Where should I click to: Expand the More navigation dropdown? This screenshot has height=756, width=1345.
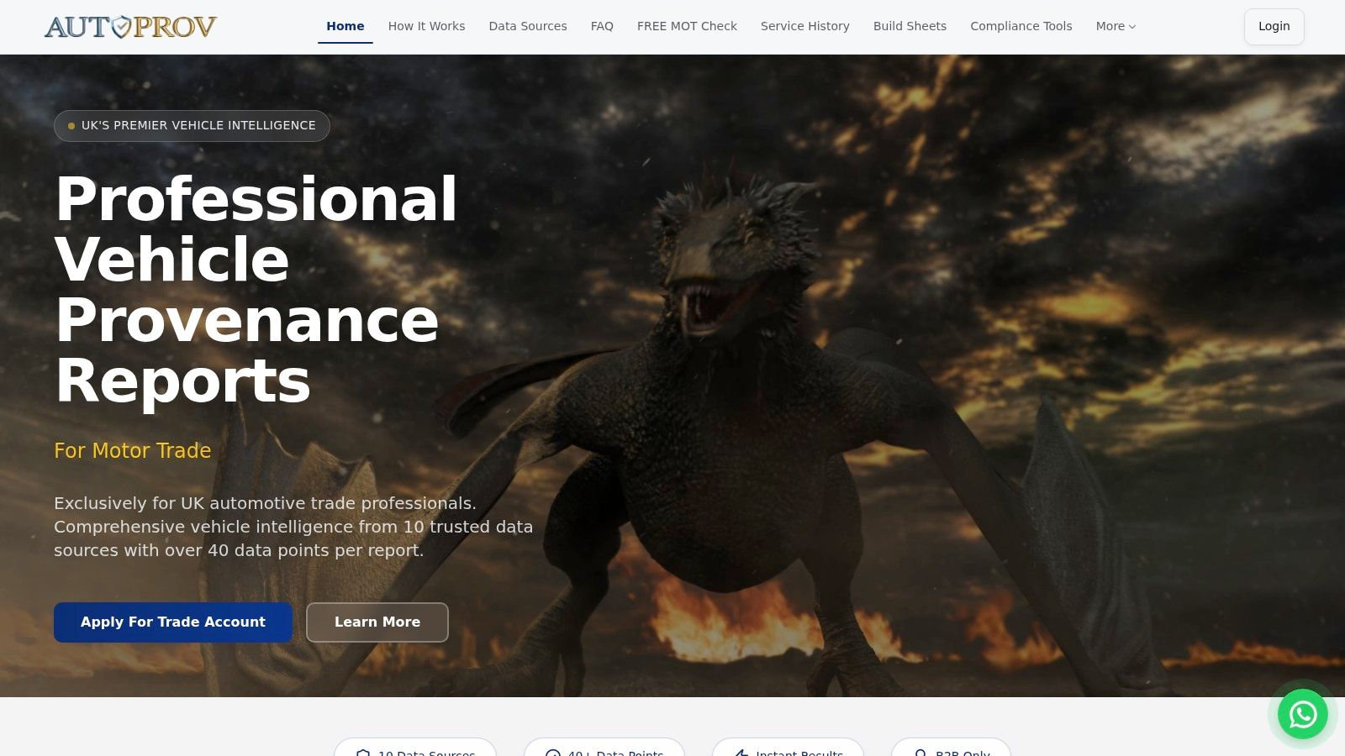pos(1116,26)
